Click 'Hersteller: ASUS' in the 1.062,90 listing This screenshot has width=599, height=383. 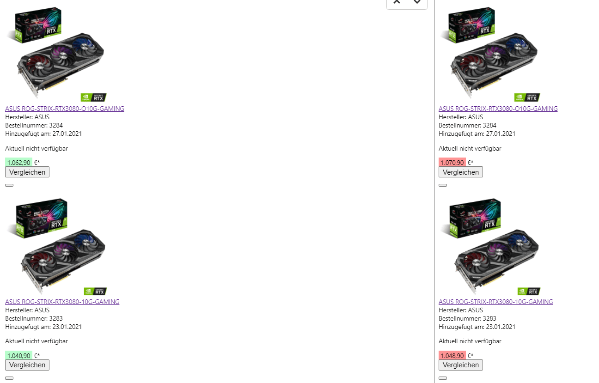(x=27, y=117)
